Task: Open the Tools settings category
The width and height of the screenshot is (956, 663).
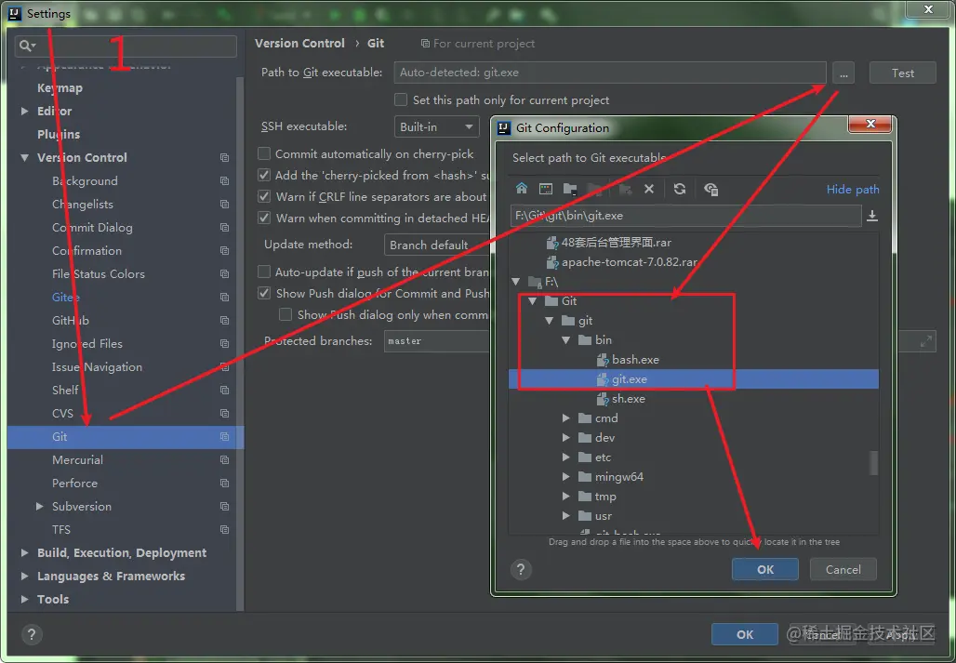Action: pos(53,599)
